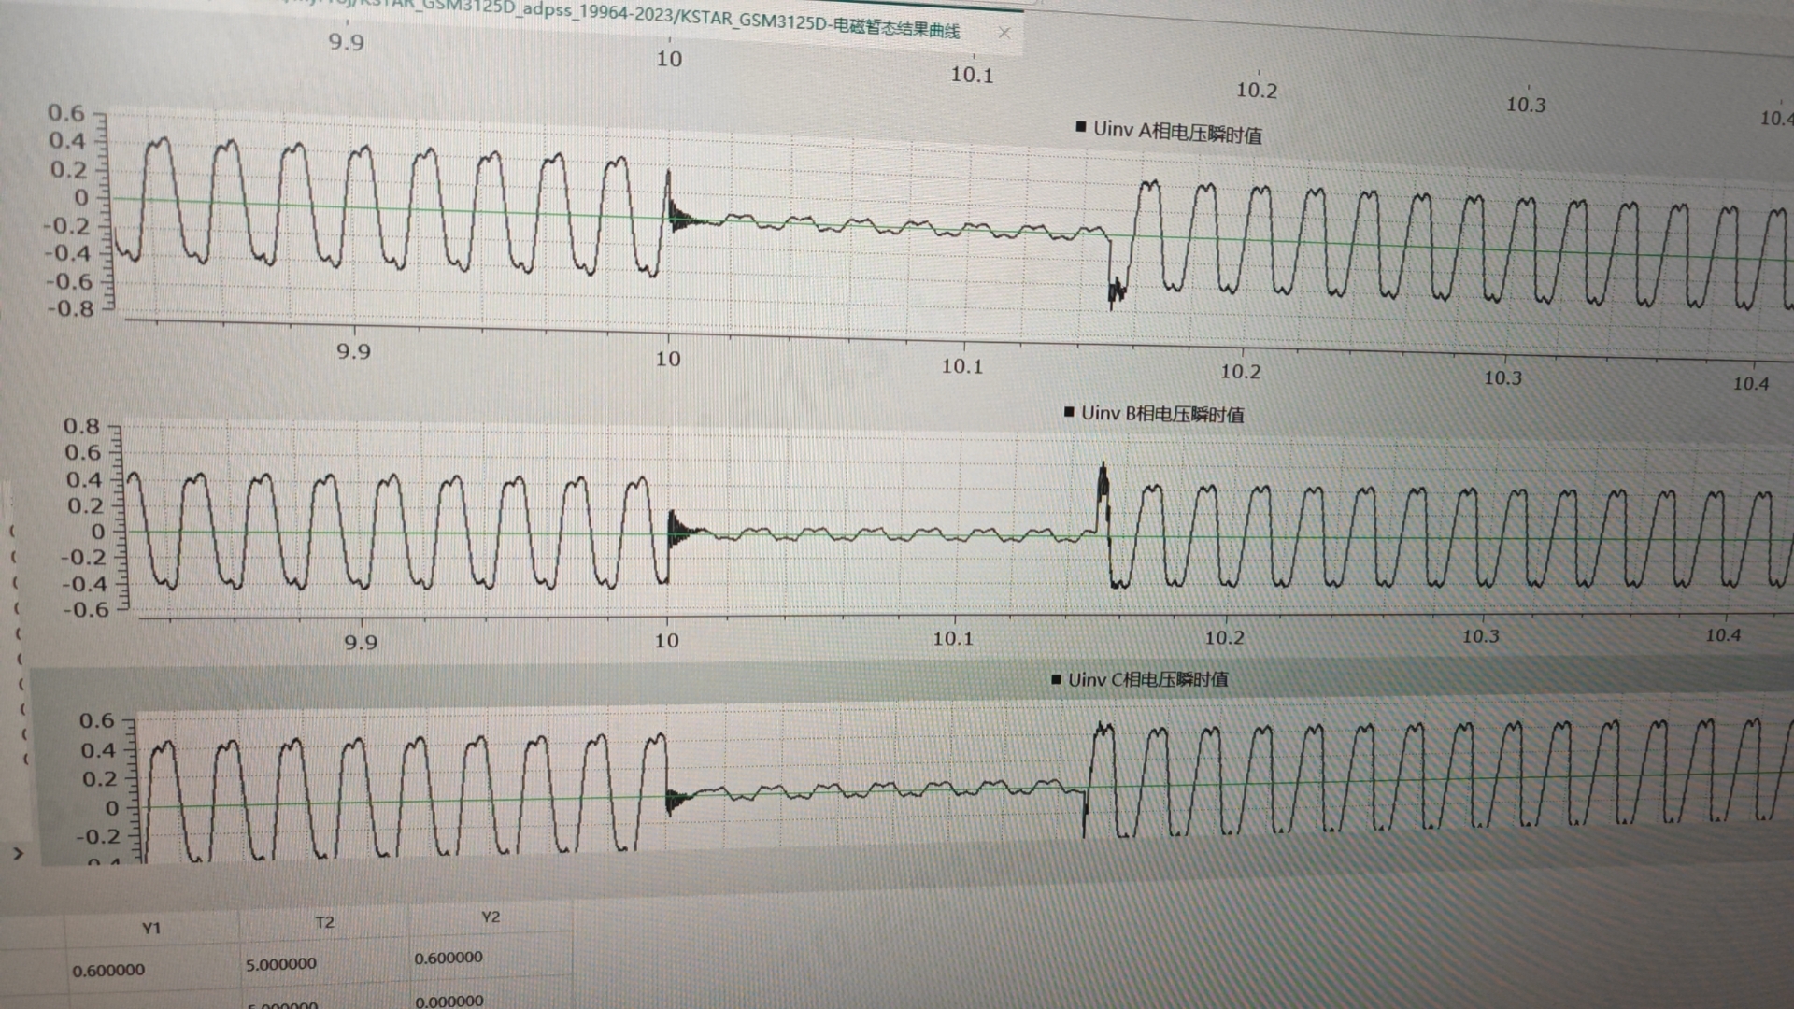Select the Uinv B phase voltage legend text
Screen dimensions: 1794x1009
(x=1162, y=414)
